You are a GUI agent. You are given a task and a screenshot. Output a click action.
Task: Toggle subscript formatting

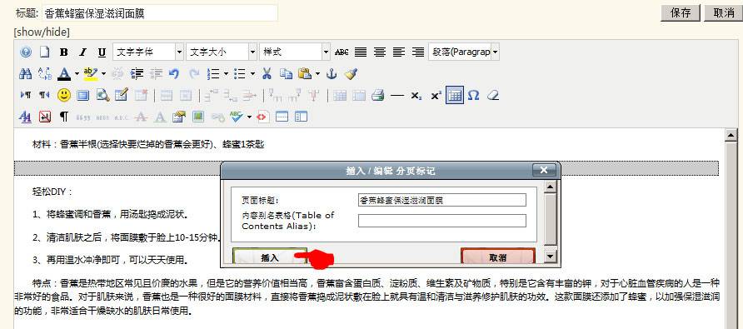tap(416, 95)
